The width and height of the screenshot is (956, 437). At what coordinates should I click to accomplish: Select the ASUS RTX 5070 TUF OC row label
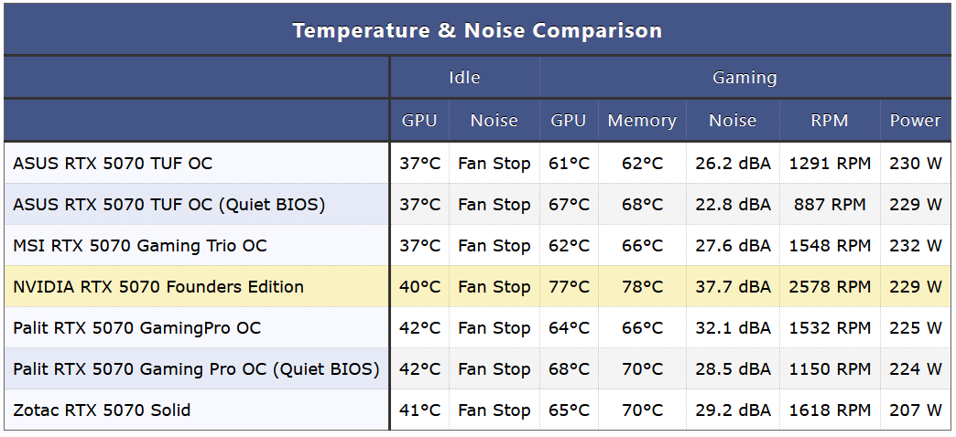click(113, 164)
